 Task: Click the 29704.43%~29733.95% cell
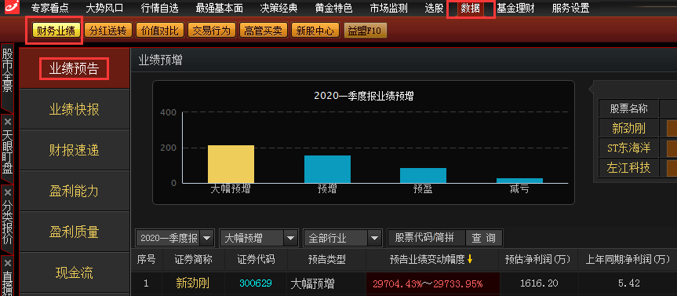click(432, 284)
